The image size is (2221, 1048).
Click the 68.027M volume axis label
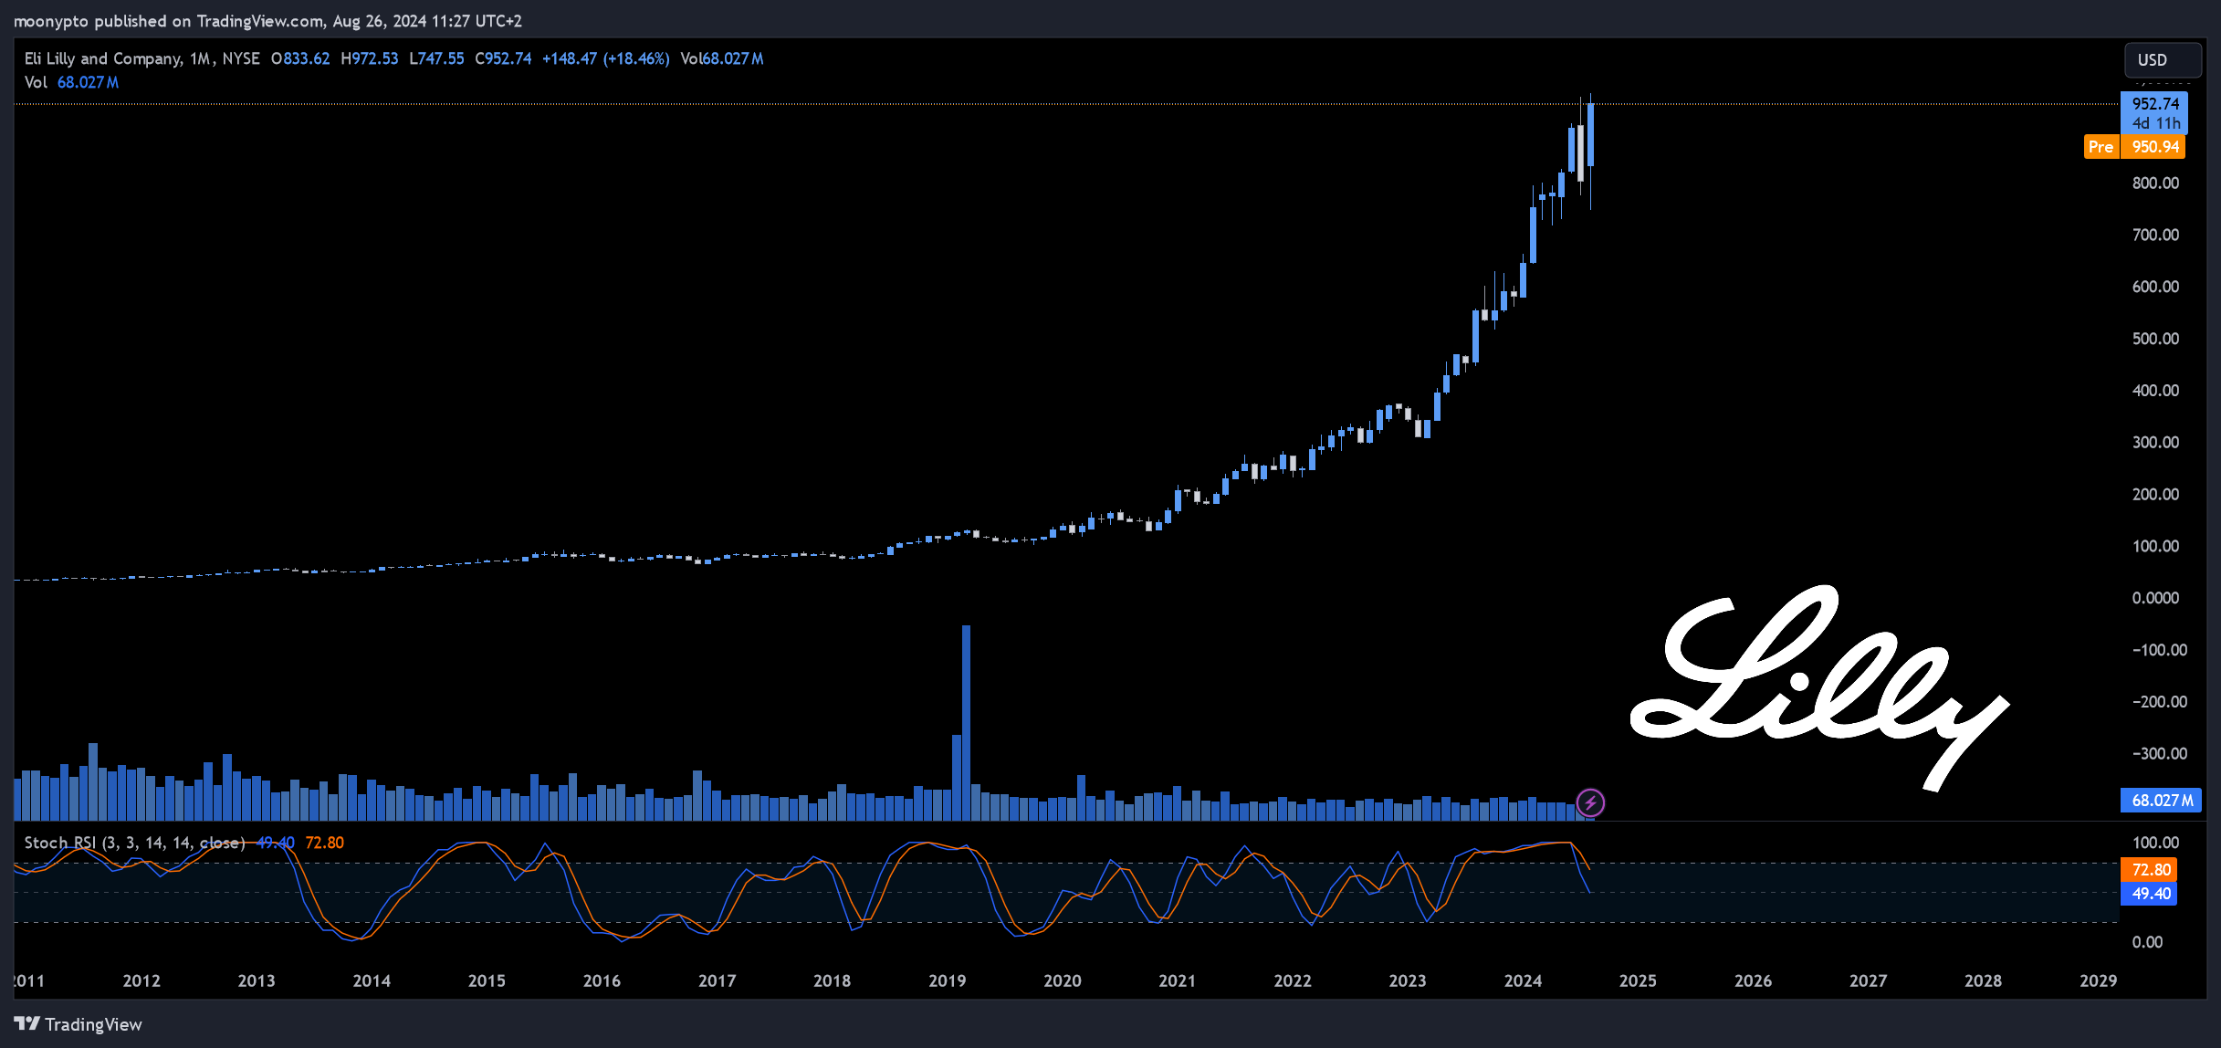(x=2162, y=800)
